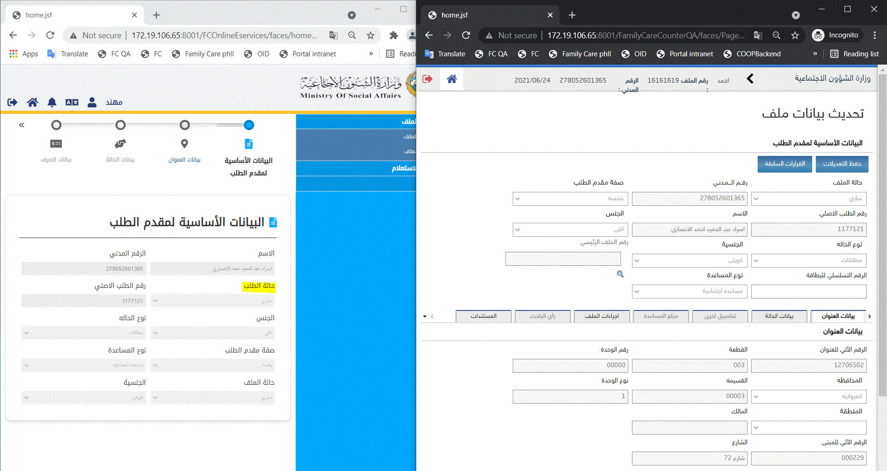887x471 pixels.
Task: Select the address data pin icon
Action: click(x=184, y=144)
